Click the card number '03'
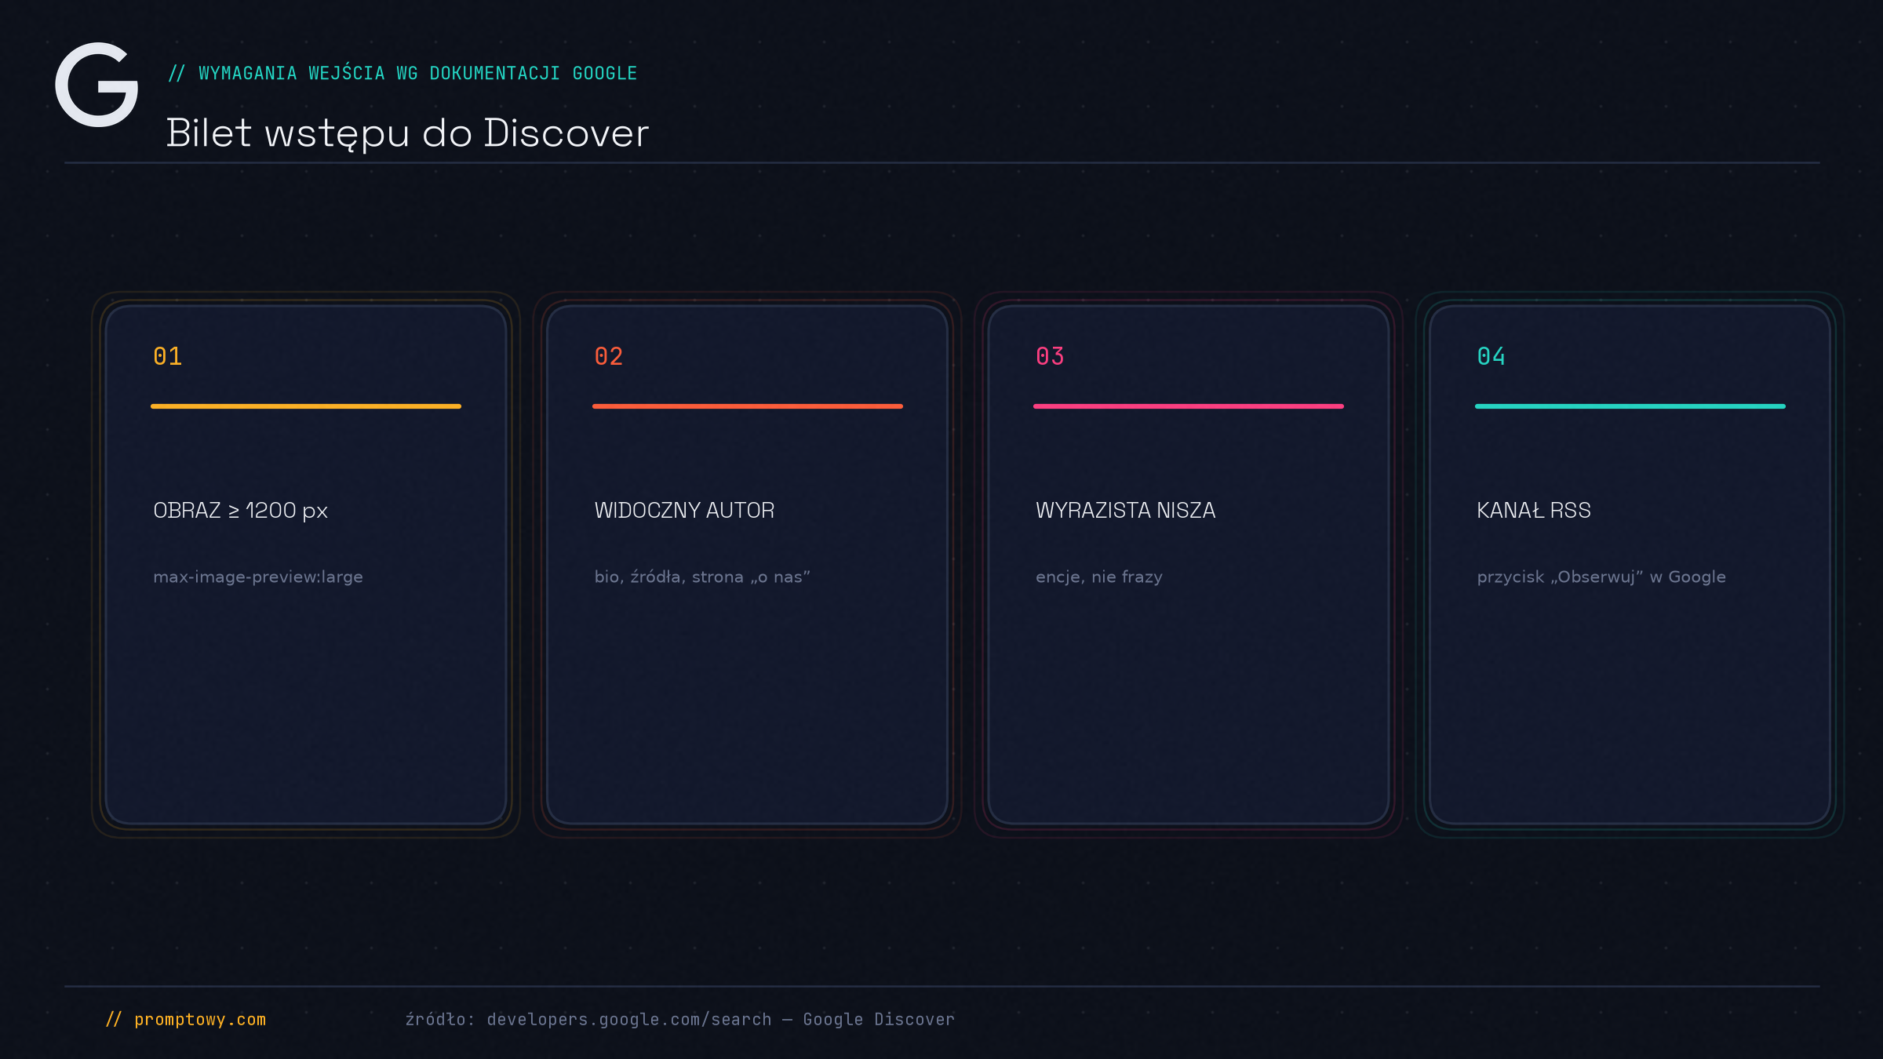This screenshot has width=1883, height=1059. [1050, 356]
